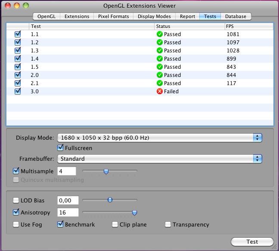Click the Test button

point(252,242)
